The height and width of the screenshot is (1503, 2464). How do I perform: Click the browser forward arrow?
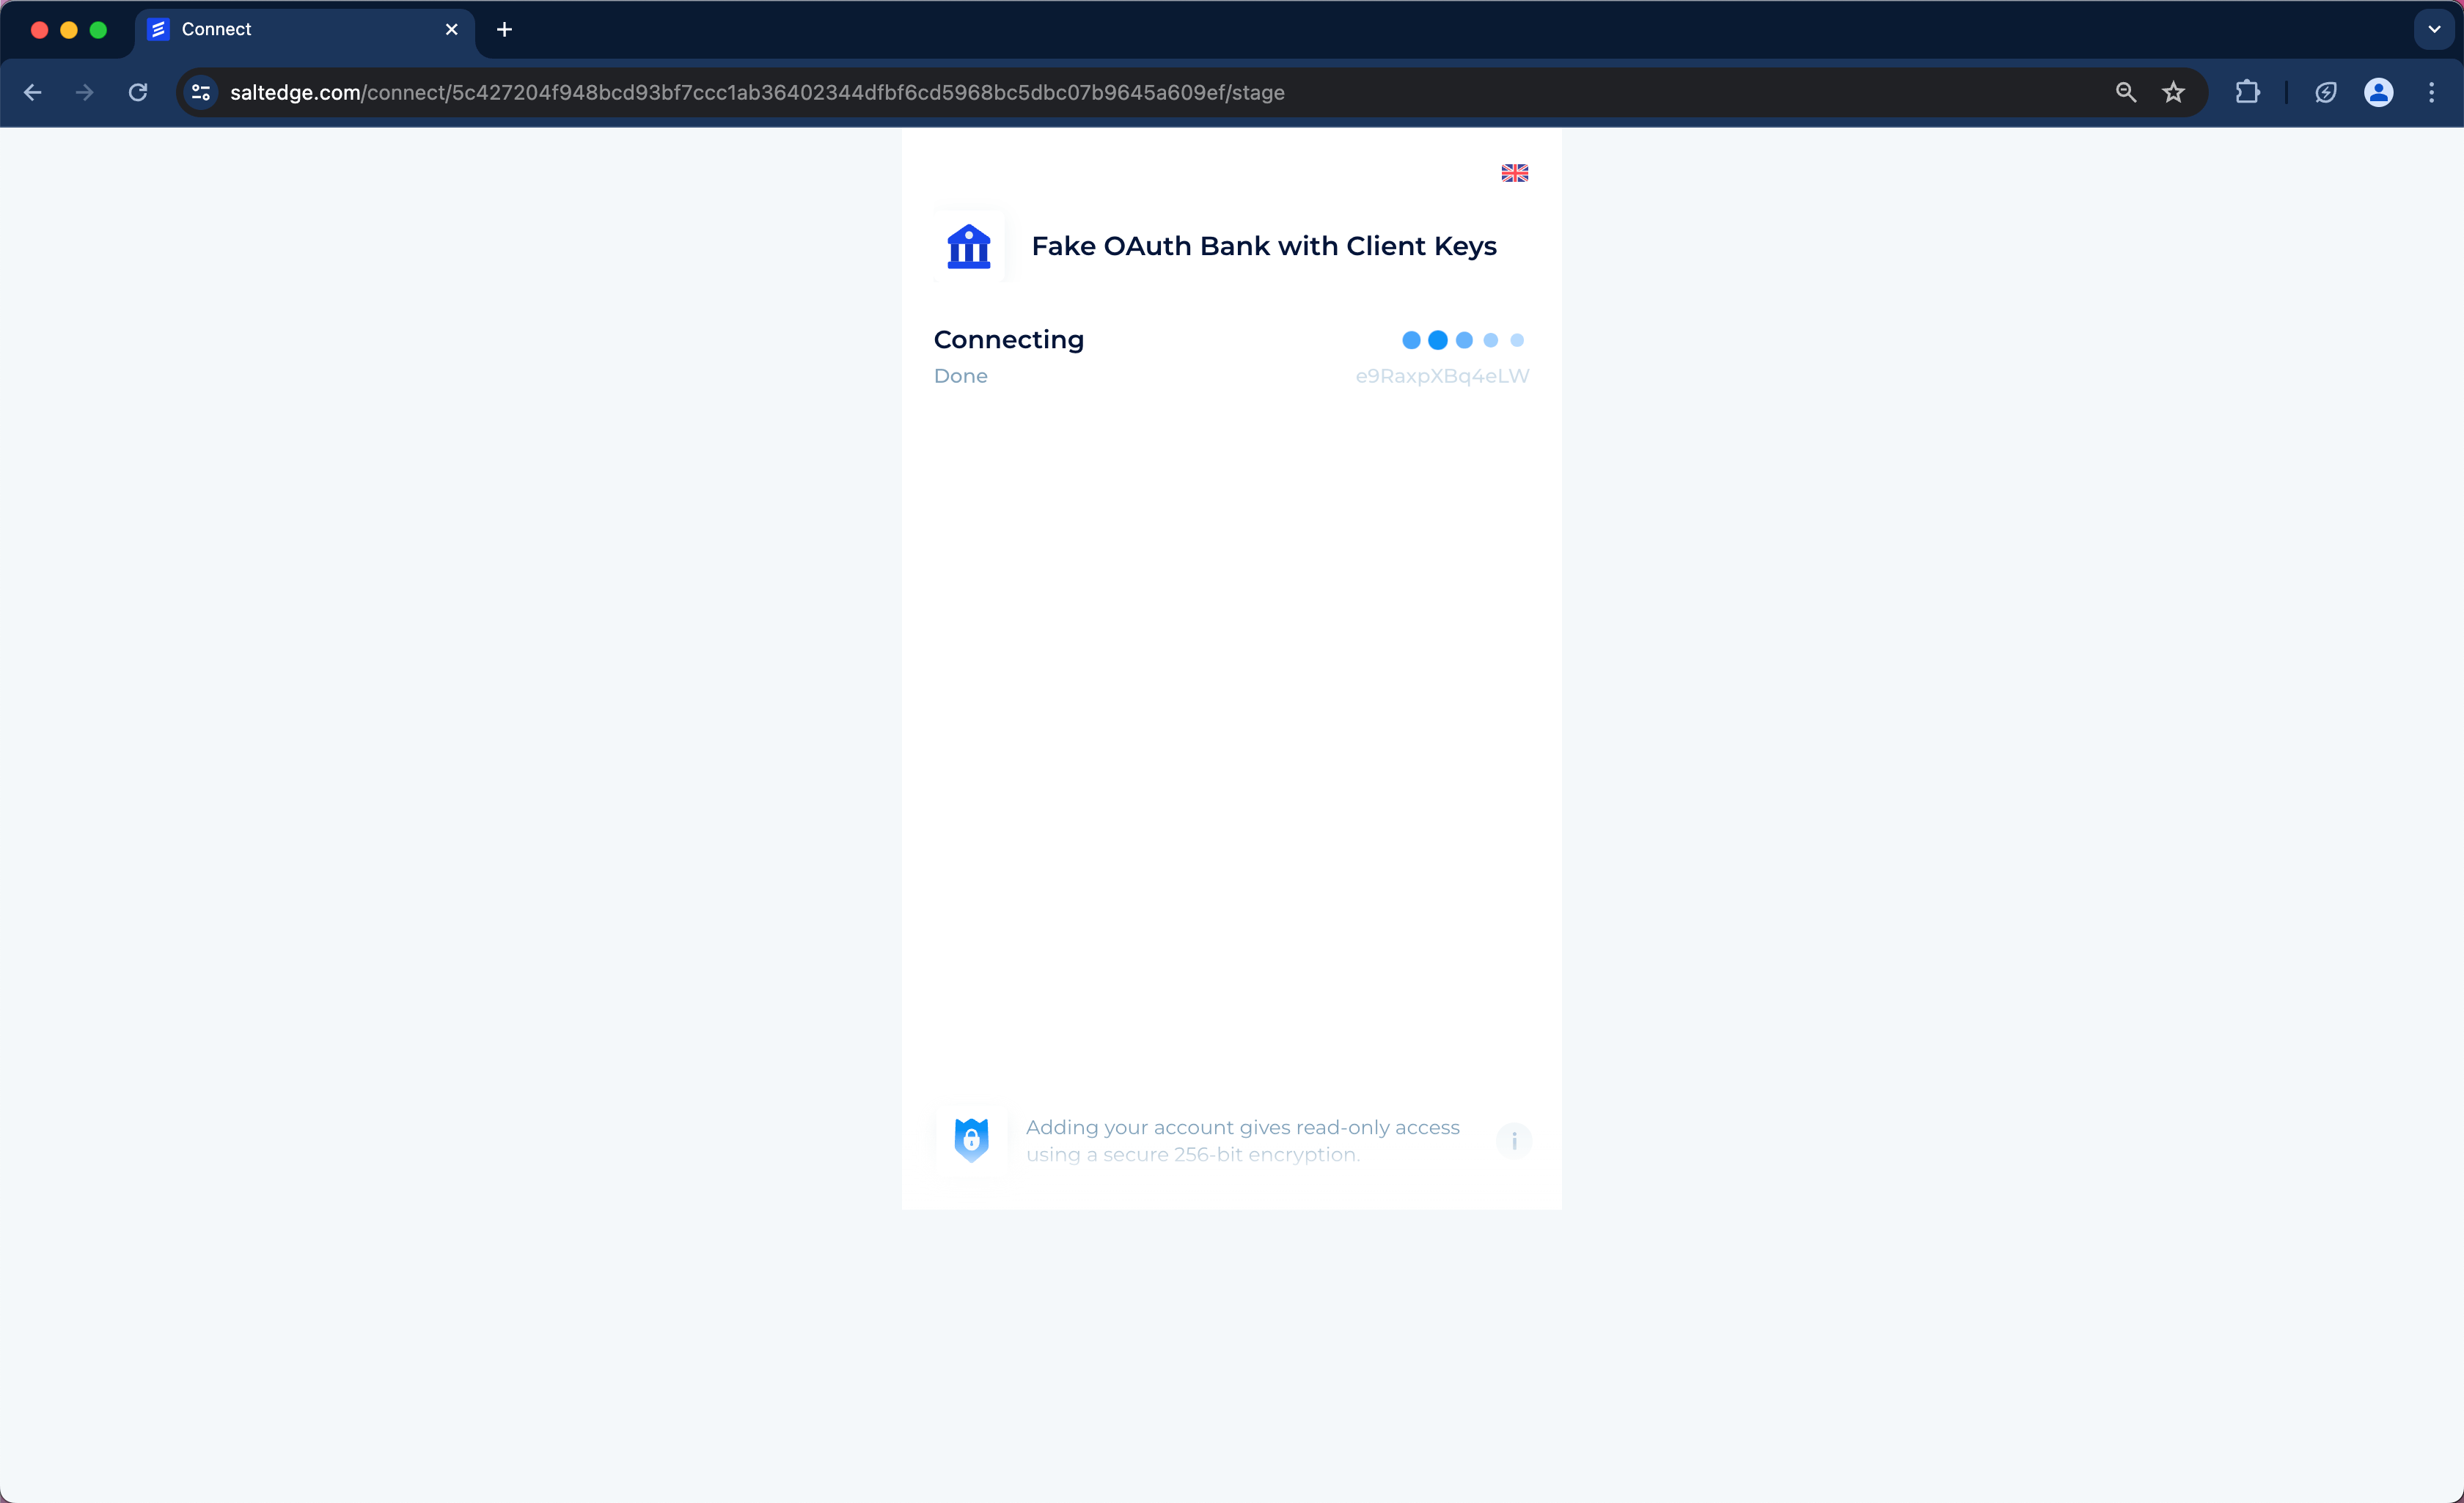click(x=85, y=92)
